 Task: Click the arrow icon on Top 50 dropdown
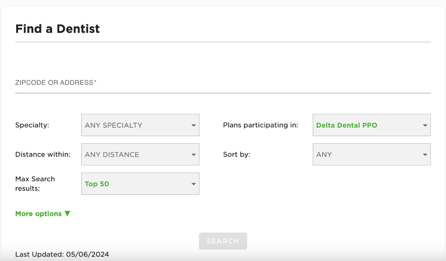tap(194, 184)
